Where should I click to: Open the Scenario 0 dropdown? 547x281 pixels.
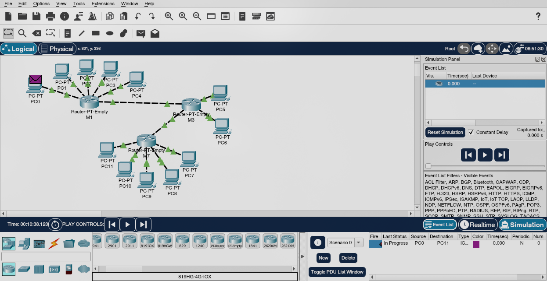coord(345,242)
